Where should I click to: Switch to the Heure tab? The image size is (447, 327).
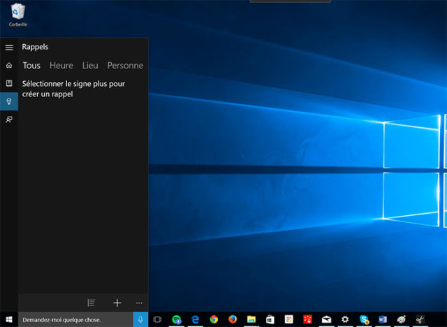(61, 65)
